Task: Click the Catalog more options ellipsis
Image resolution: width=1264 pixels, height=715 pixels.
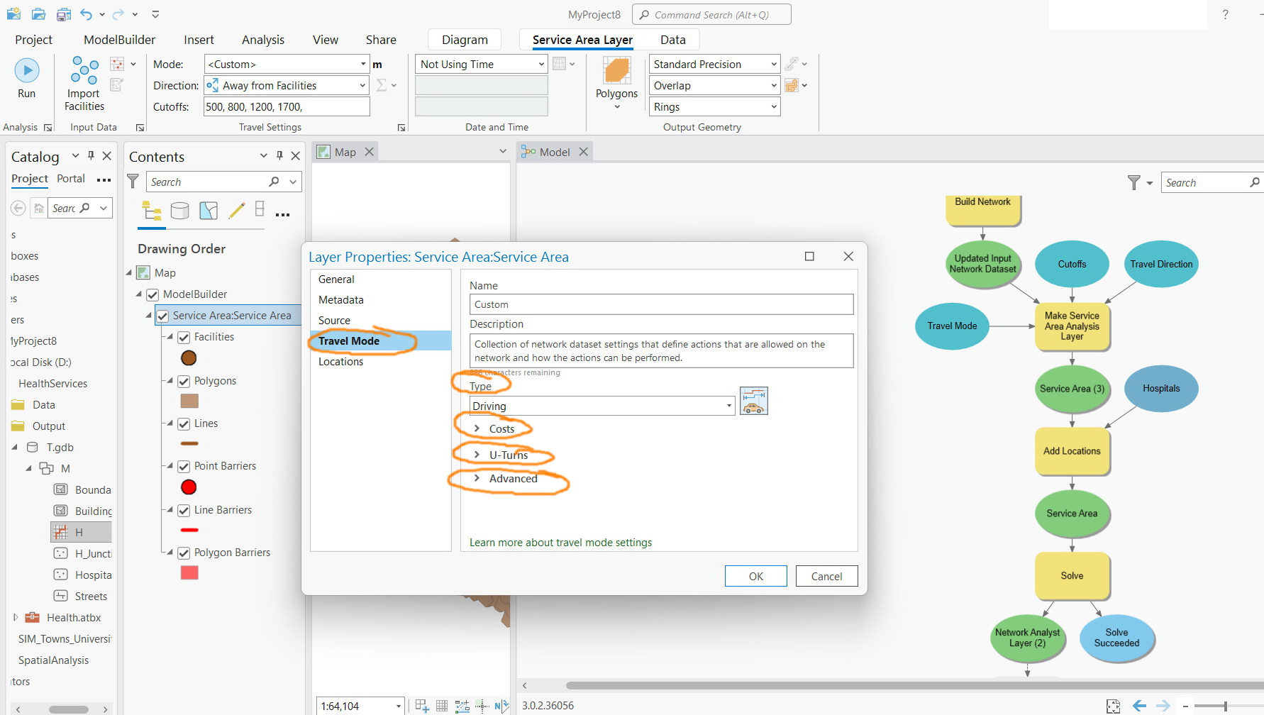Action: coord(104,180)
